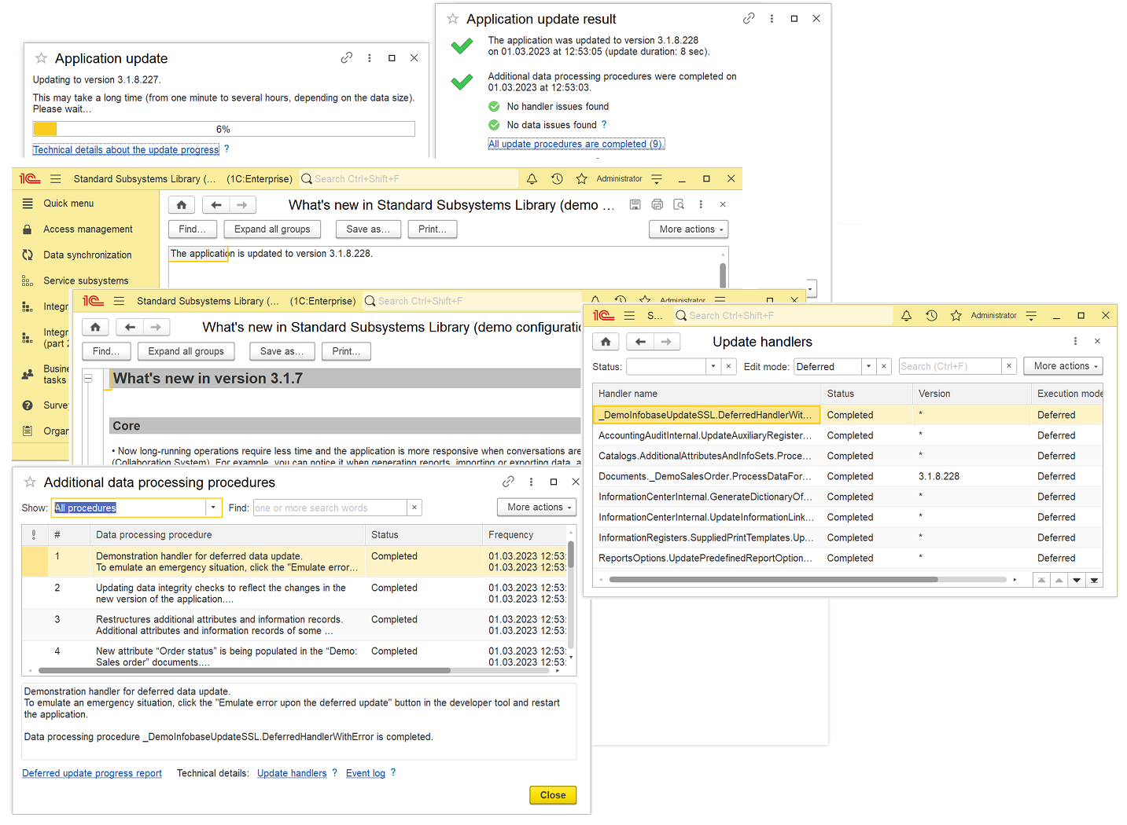Click Print in back What's new window
Image resolution: width=1127 pixels, height=825 pixels.
[x=433, y=229]
